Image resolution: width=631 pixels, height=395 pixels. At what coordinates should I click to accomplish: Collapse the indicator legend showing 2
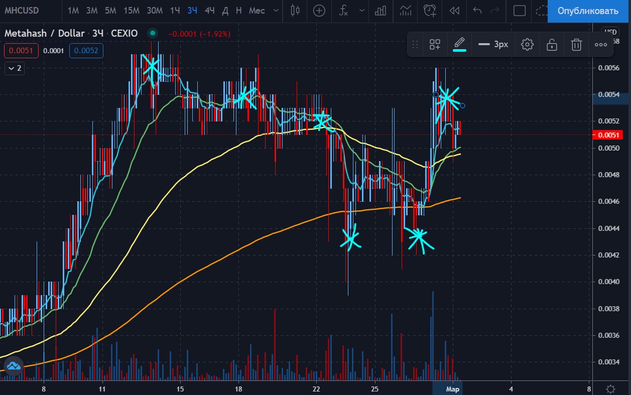point(14,68)
